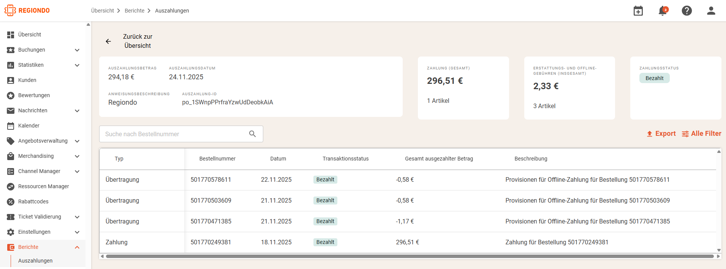Open the help question mark icon
The image size is (726, 269).
(687, 11)
